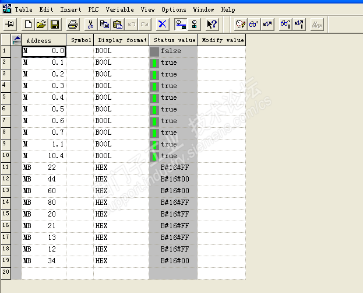Click the Modify value cell for MB 22
Image resolution: width=363 pixels, height=293 pixels.
click(x=221, y=168)
